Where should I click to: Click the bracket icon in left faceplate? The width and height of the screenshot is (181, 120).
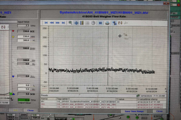pos(3,27)
